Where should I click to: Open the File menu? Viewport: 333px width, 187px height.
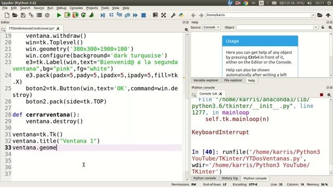click(5, 8)
